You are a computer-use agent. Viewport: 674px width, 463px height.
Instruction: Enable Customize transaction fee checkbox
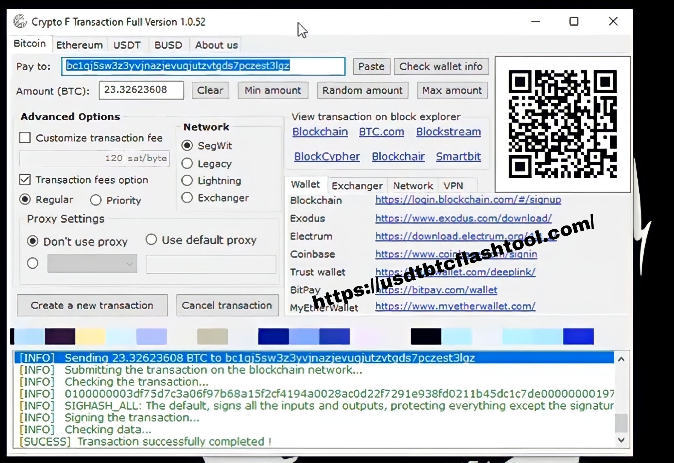coord(26,138)
